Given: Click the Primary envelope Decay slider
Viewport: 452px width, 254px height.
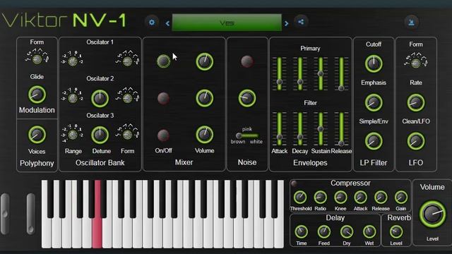Looking at the screenshot, I should 300,73.
